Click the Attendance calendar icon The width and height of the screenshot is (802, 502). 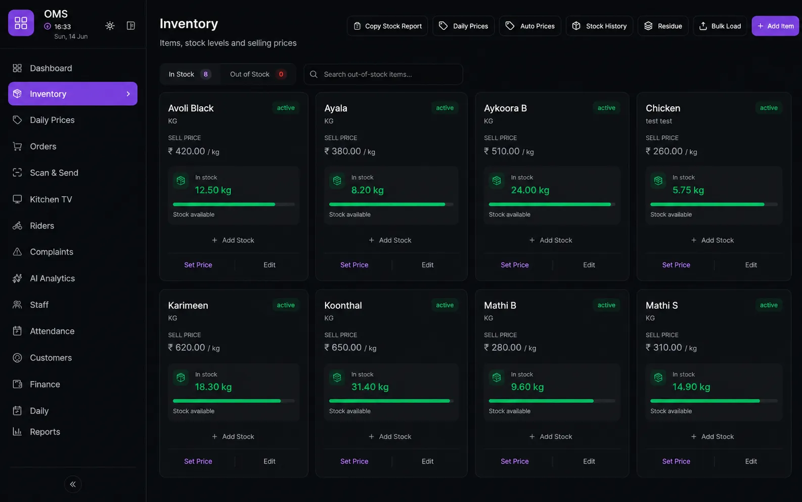point(17,331)
